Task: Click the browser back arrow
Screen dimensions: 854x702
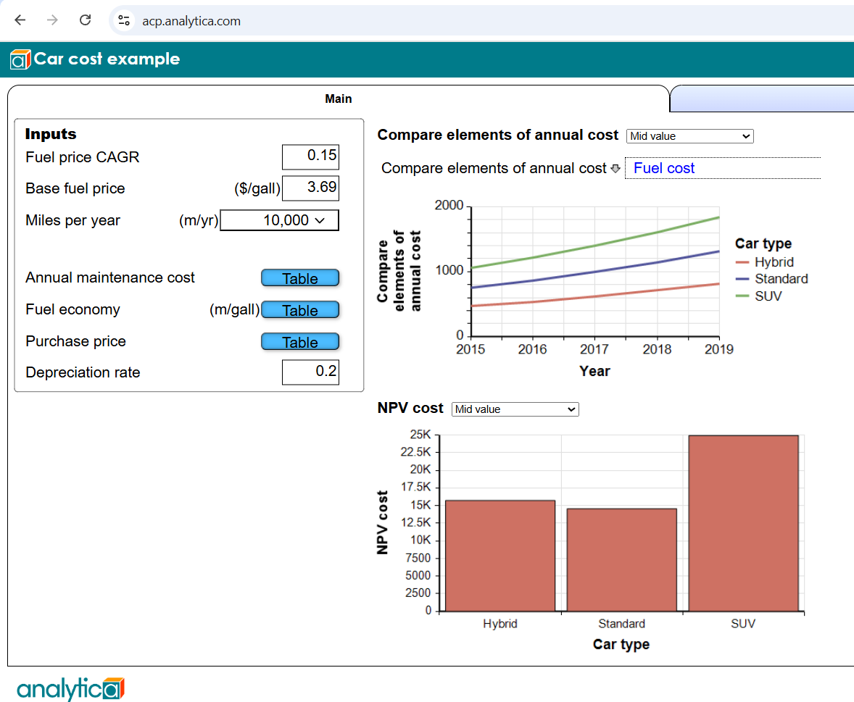Action: pos(20,20)
